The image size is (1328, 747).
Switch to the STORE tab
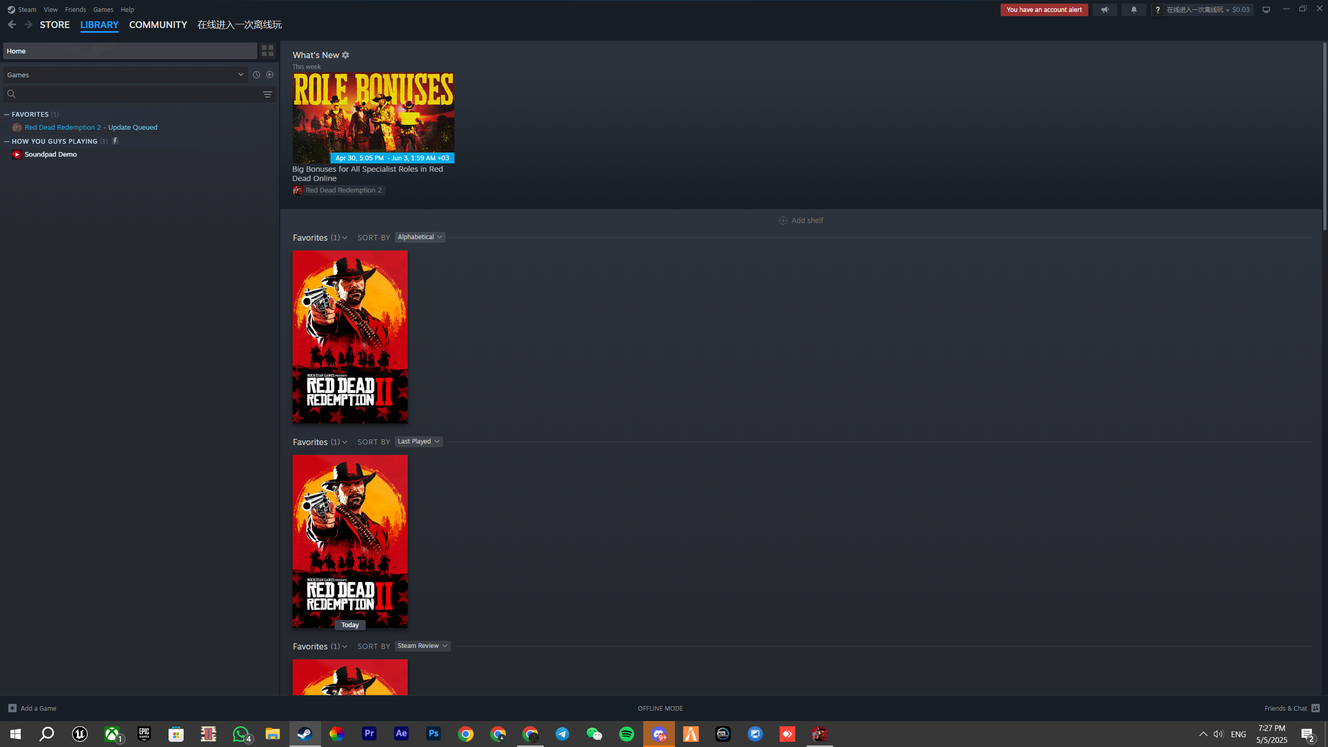[55, 24]
